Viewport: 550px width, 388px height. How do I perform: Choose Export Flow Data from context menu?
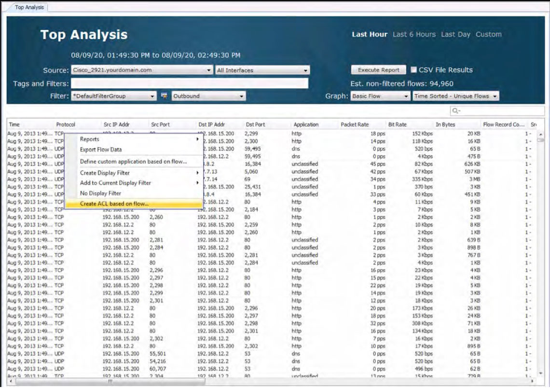(101, 150)
